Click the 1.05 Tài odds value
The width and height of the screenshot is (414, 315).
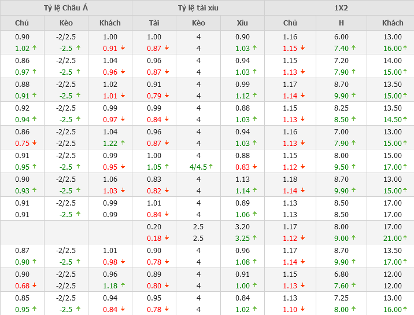pyautogui.click(x=154, y=167)
